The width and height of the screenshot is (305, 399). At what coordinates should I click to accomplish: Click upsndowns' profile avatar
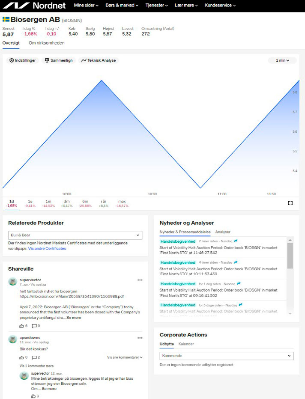[13, 339]
